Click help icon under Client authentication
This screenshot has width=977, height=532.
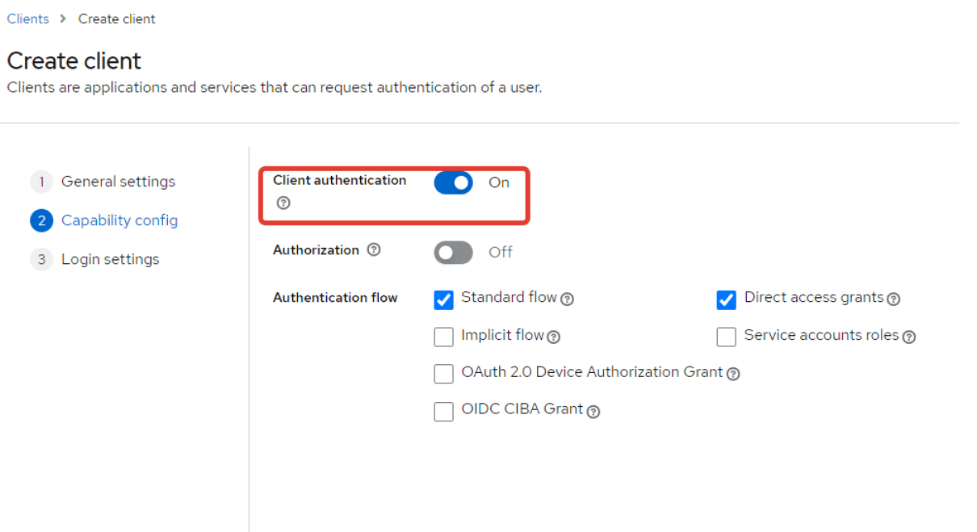click(283, 203)
